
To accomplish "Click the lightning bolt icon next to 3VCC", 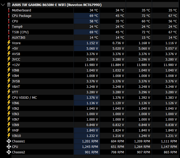I will click(x=9, y=59).
